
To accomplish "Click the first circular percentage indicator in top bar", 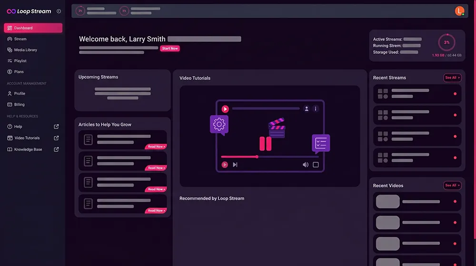I will point(80,11).
